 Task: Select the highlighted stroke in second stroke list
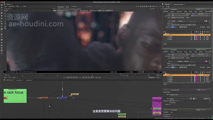186,75
